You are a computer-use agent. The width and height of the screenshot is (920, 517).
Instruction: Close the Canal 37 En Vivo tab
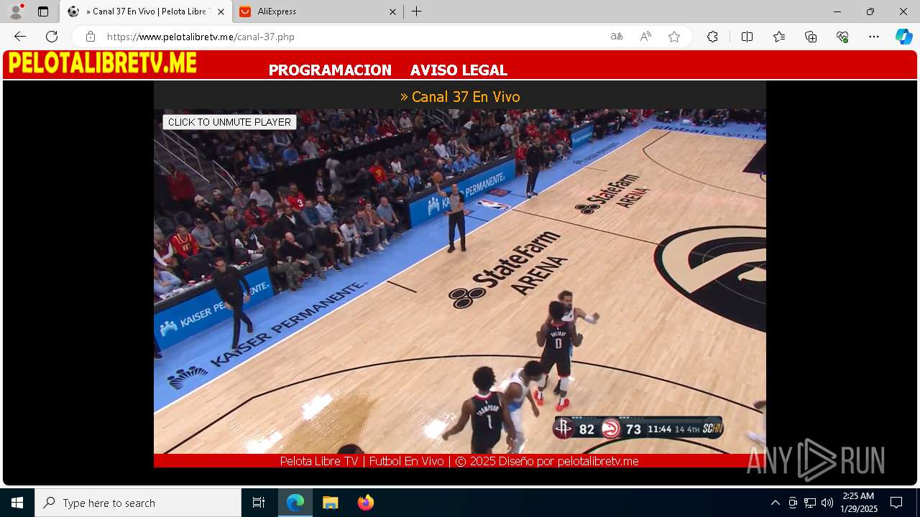point(221,11)
